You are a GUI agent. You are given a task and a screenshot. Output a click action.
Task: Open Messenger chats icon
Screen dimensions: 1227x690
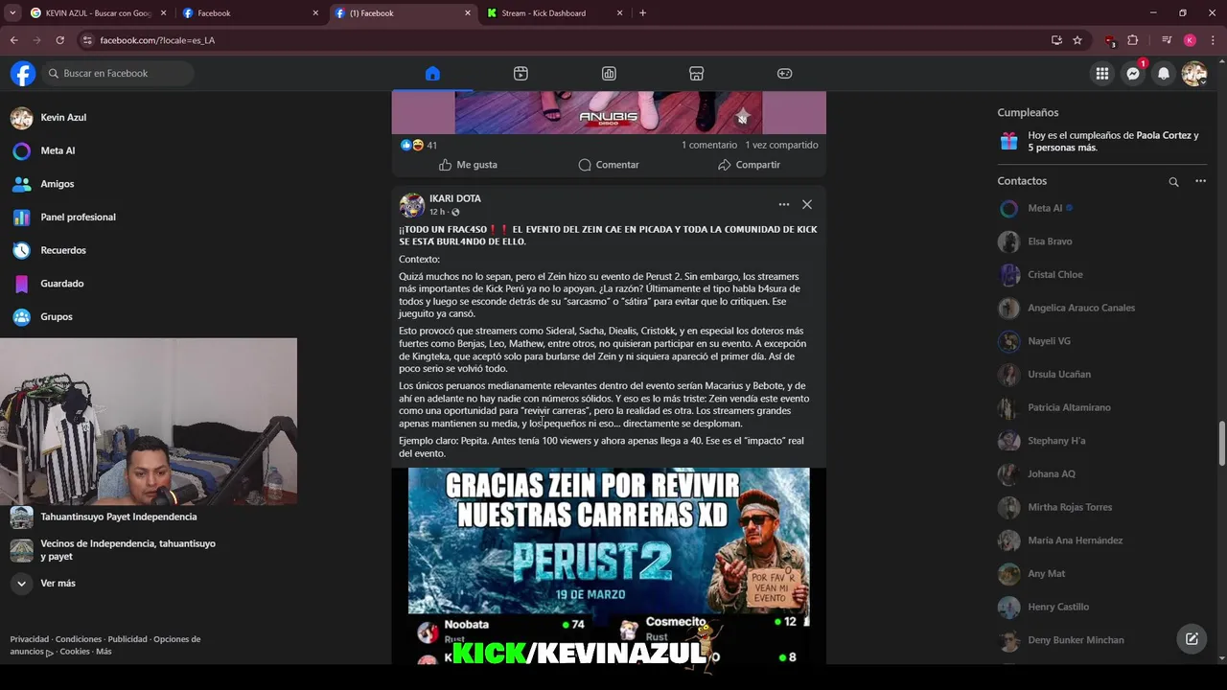(x=1133, y=74)
